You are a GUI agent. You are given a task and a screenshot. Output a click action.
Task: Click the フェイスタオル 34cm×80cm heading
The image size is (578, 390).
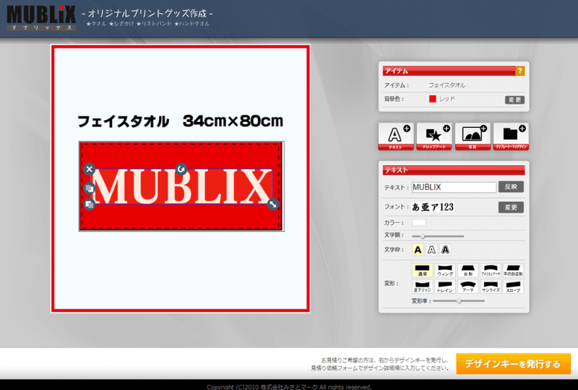180,121
